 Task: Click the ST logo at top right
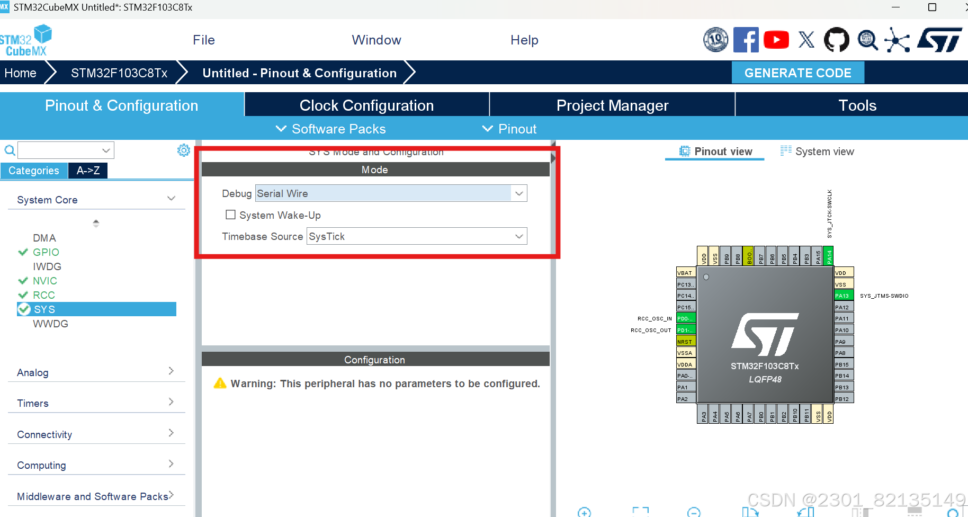[x=940, y=39]
